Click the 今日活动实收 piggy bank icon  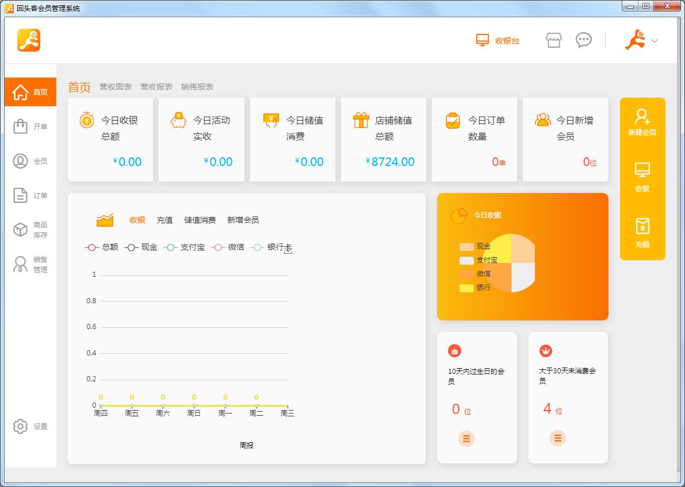[178, 120]
